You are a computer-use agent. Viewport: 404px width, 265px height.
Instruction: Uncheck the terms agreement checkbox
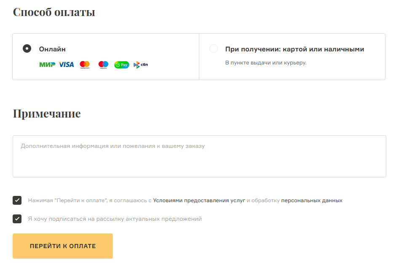point(17,200)
